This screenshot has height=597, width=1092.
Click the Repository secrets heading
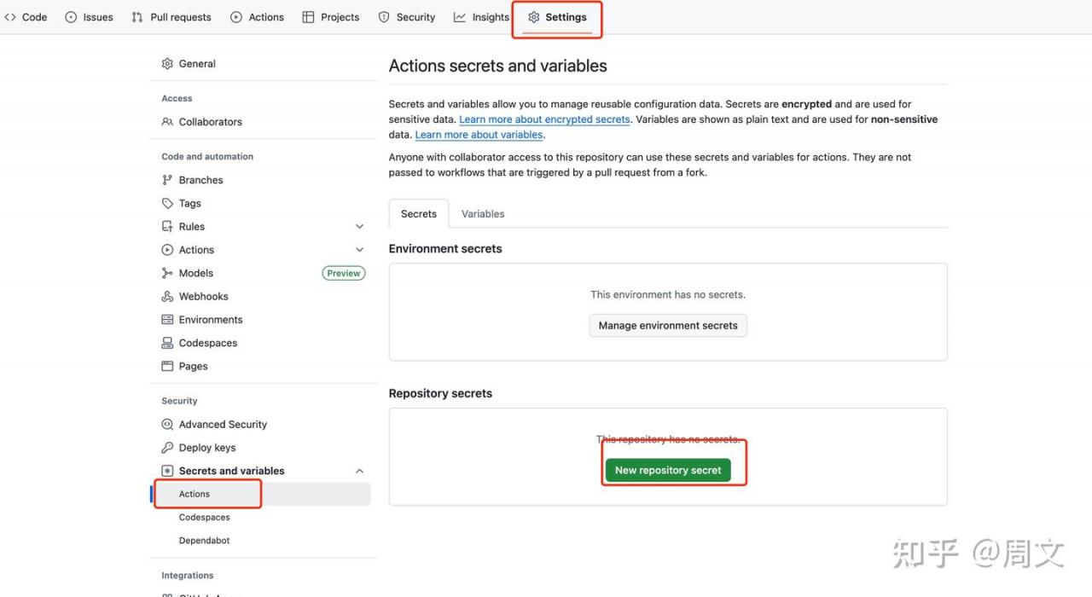[440, 394]
